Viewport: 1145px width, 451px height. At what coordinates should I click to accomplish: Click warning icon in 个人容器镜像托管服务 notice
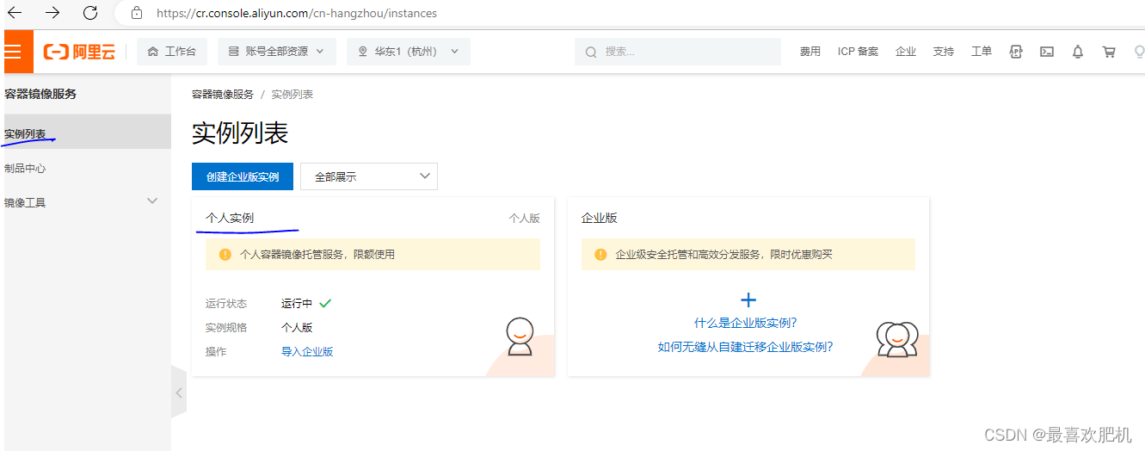point(225,255)
